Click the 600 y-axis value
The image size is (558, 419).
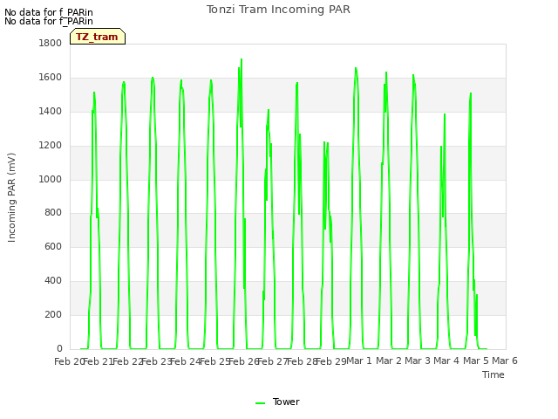[53, 246]
